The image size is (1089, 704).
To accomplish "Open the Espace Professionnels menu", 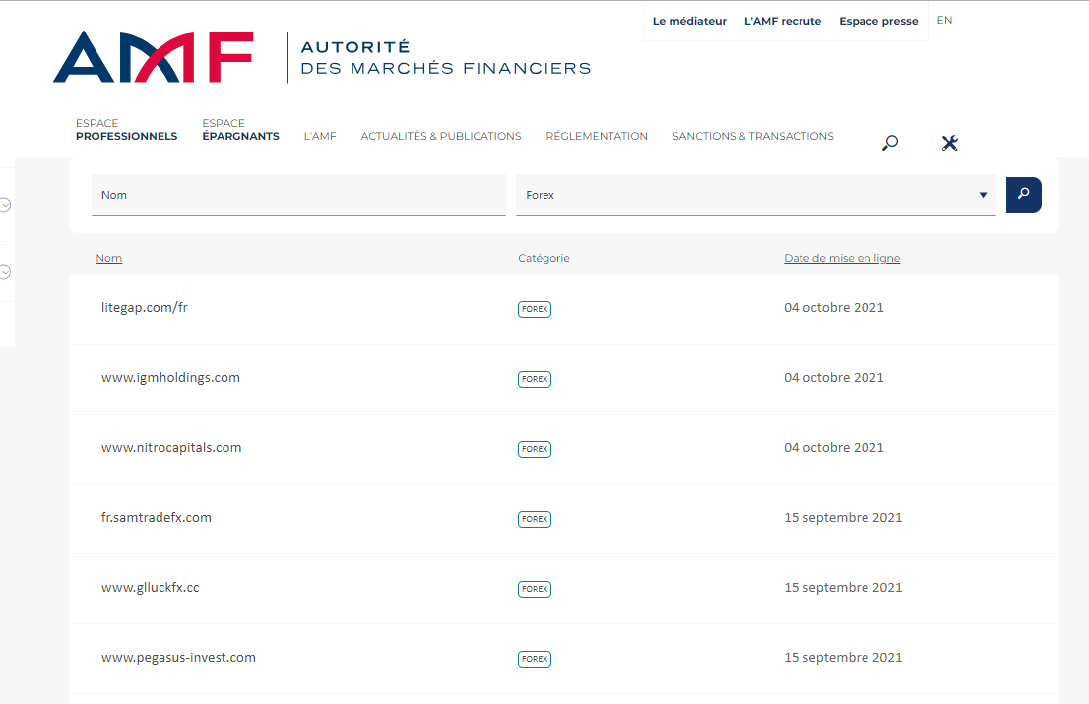I will (126, 130).
